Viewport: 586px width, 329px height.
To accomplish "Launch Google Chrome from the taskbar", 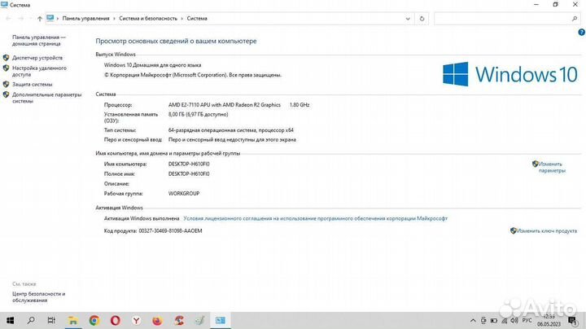I will (x=94, y=320).
